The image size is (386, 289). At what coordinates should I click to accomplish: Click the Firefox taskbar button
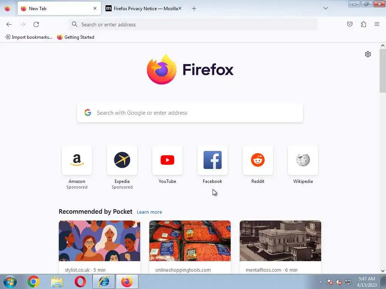tap(127, 281)
